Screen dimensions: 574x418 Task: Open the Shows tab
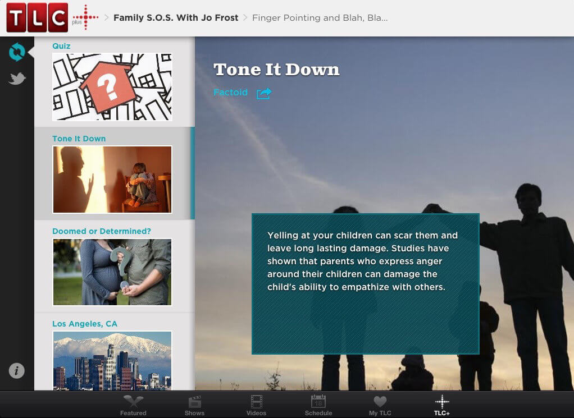click(x=195, y=405)
